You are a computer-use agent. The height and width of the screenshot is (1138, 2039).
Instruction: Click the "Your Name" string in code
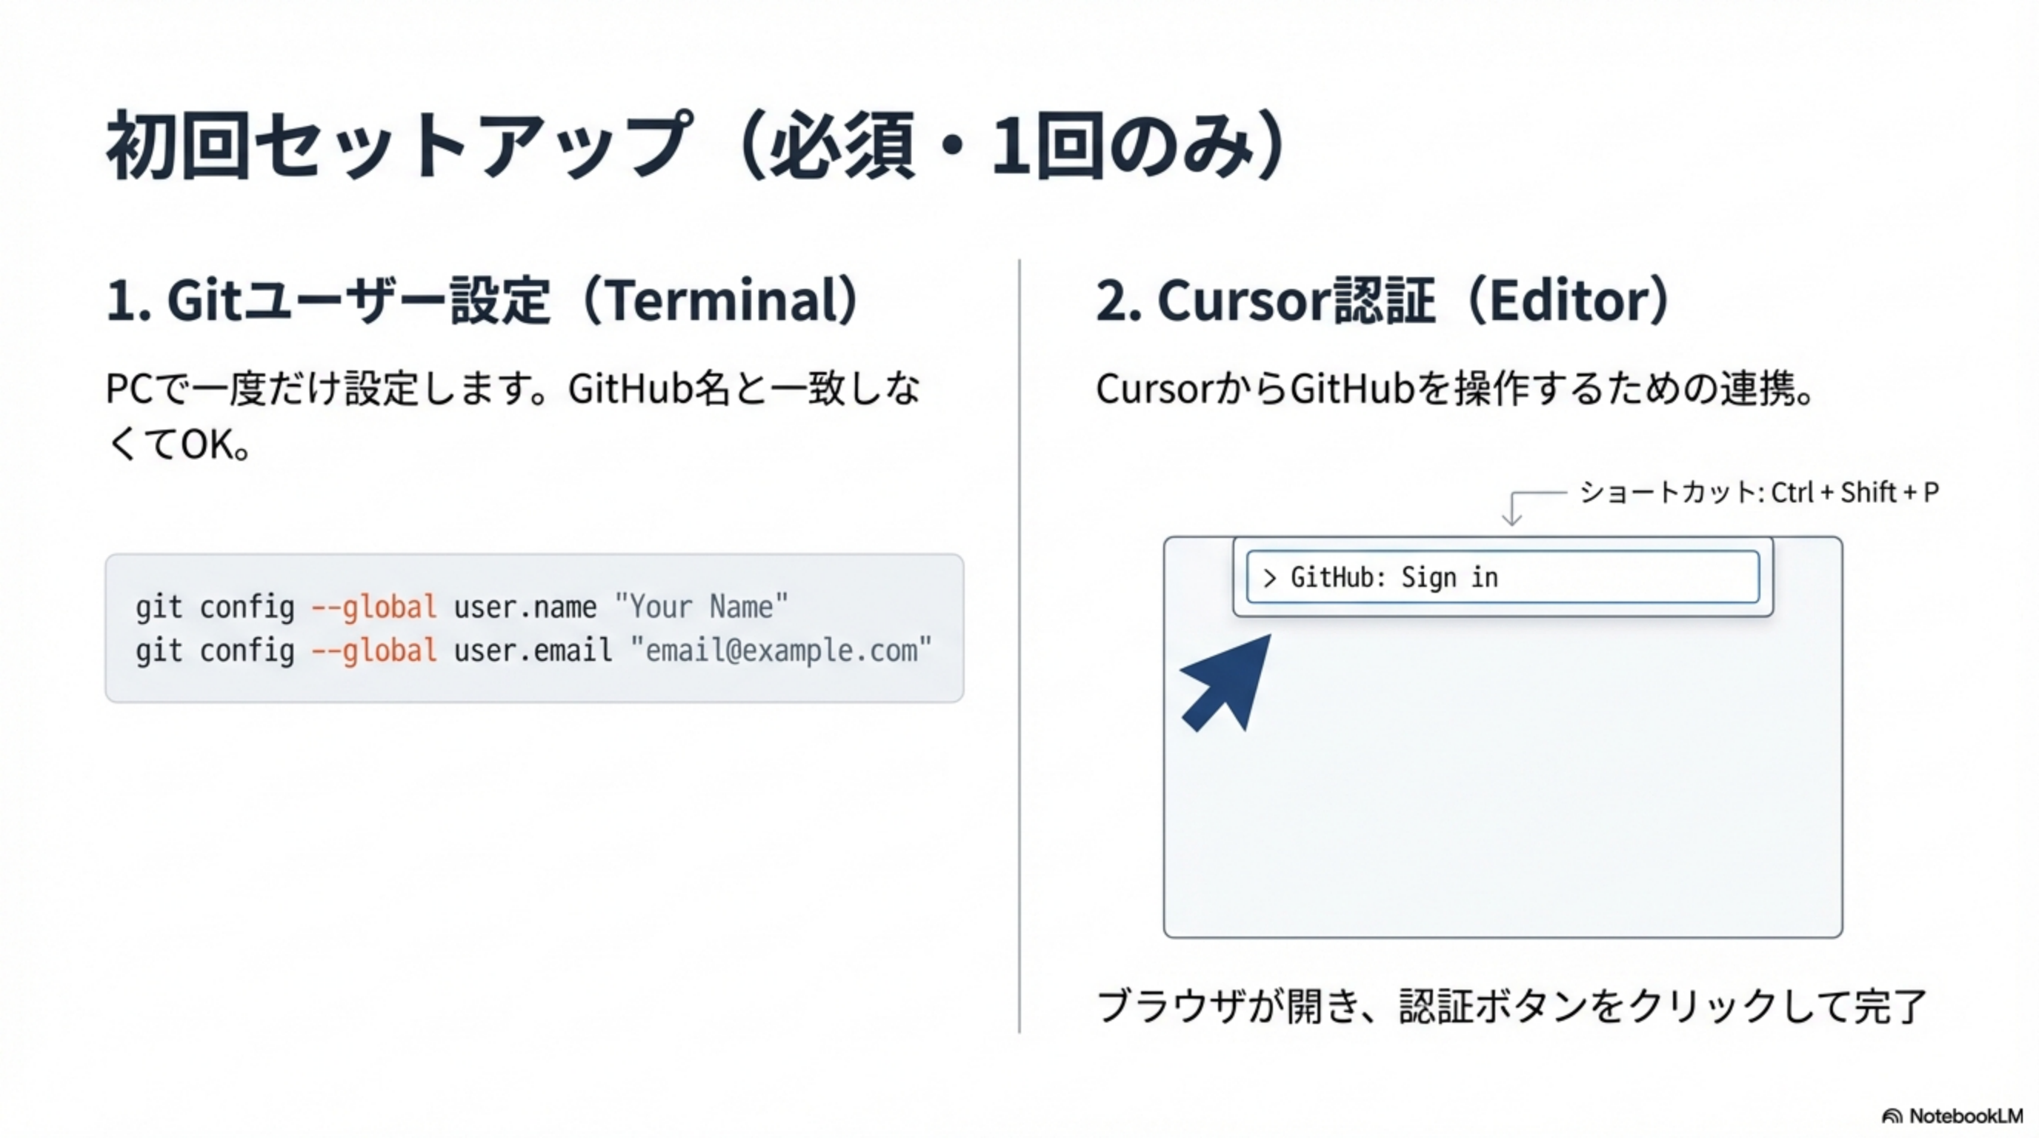pyautogui.click(x=702, y=607)
